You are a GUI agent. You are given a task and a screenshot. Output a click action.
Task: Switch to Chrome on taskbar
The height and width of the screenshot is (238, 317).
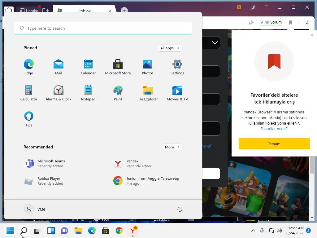tap(119, 231)
